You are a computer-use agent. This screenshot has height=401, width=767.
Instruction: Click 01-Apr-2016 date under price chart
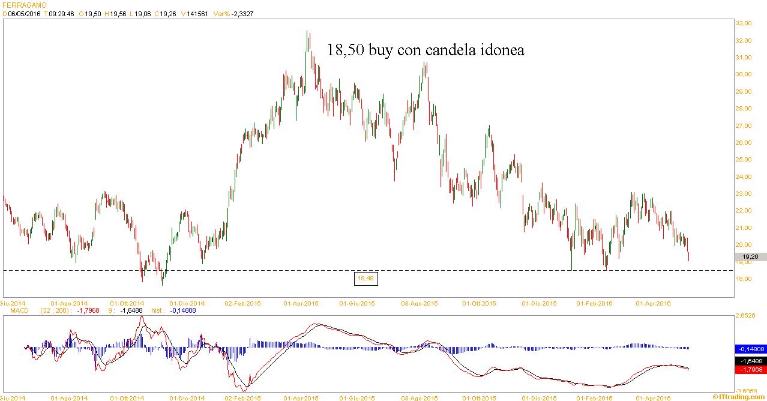652,304
